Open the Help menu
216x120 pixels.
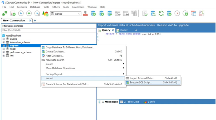coord(102,7)
